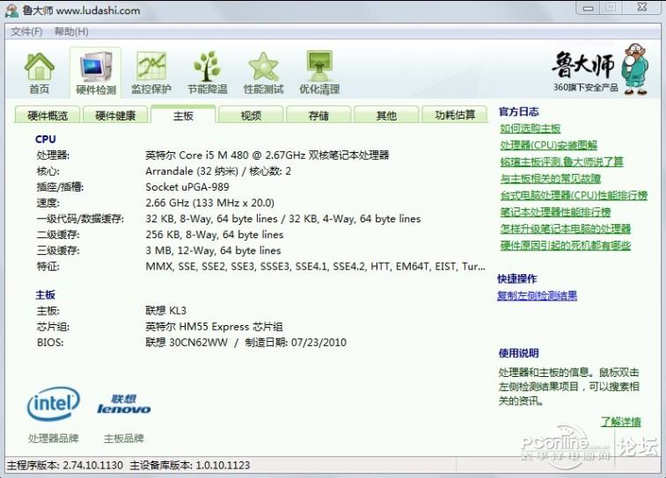Click the title bar app icon
666x478 pixels.
[11, 11]
